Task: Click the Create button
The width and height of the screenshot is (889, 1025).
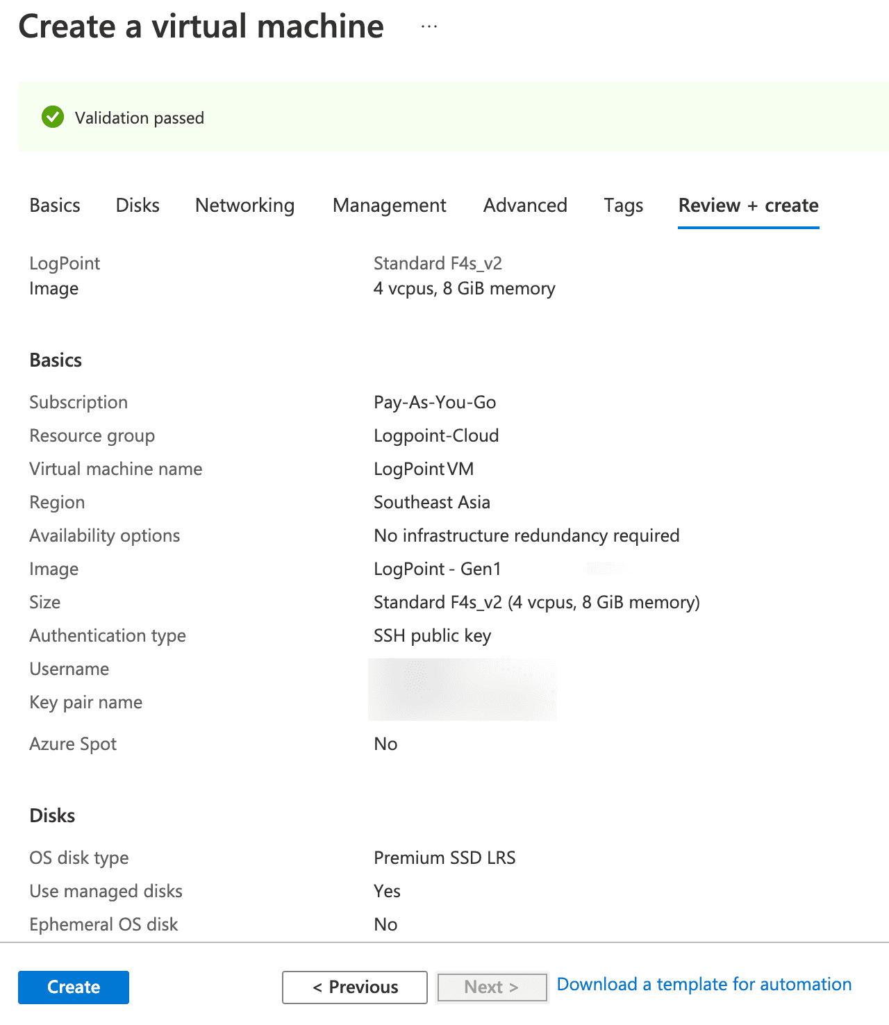Action: tap(73, 987)
